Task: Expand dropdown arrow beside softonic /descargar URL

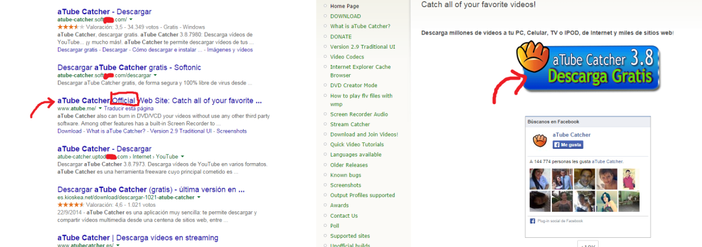Action: (x=155, y=75)
